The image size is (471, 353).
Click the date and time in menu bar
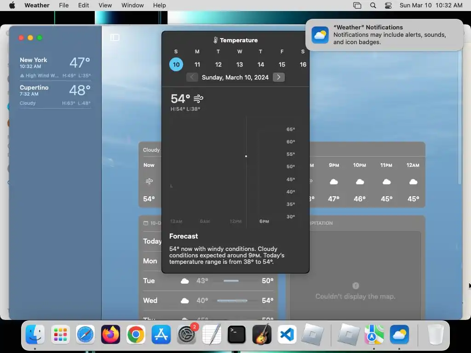pyautogui.click(x=431, y=6)
